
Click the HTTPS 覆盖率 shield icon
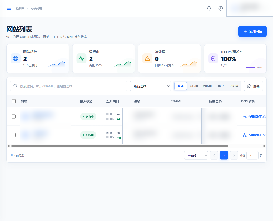[x=213, y=58]
